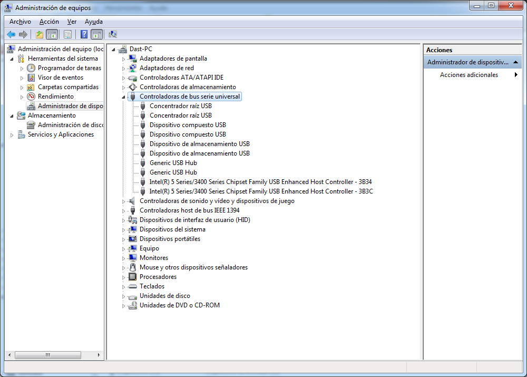This screenshot has width=527, height=377.
Task: Expand the Unidades de disco category
Action: [123, 296]
